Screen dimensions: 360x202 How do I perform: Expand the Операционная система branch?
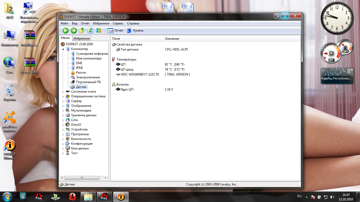click(63, 97)
